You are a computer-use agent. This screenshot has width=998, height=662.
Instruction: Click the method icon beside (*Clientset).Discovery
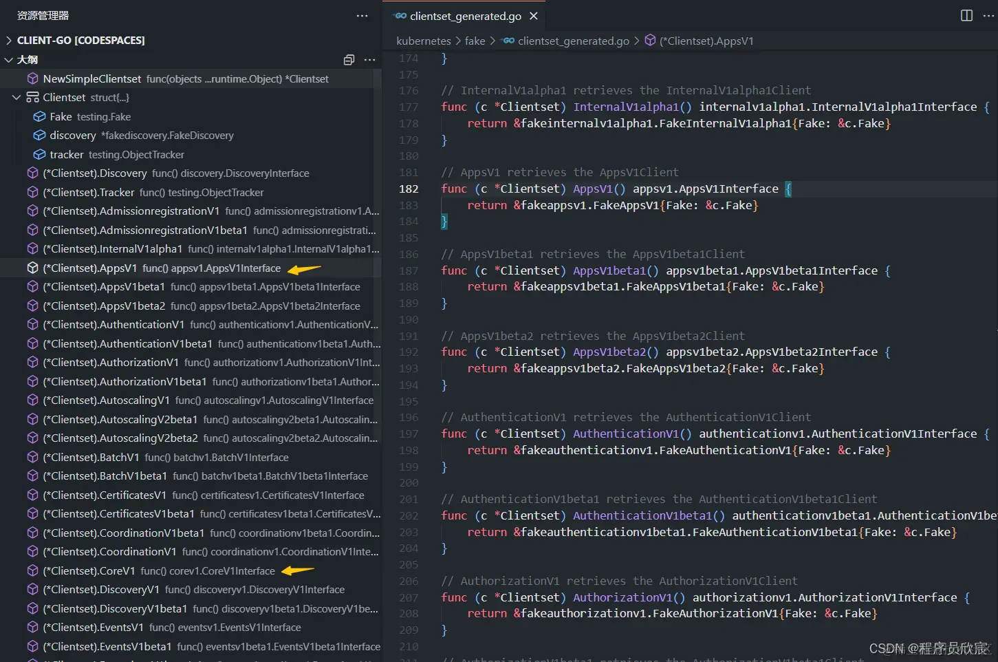[32, 173]
